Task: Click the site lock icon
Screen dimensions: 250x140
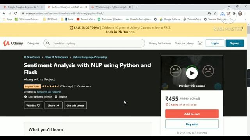Action: pyautogui.click(x=23, y=14)
